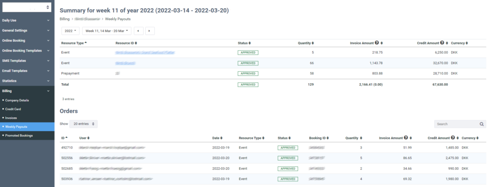Sort orders by ID column
The image size is (494, 187).
point(64,138)
